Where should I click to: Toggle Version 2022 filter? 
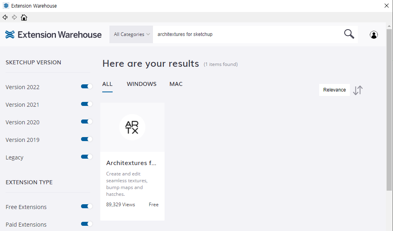click(x=87, y=87)
